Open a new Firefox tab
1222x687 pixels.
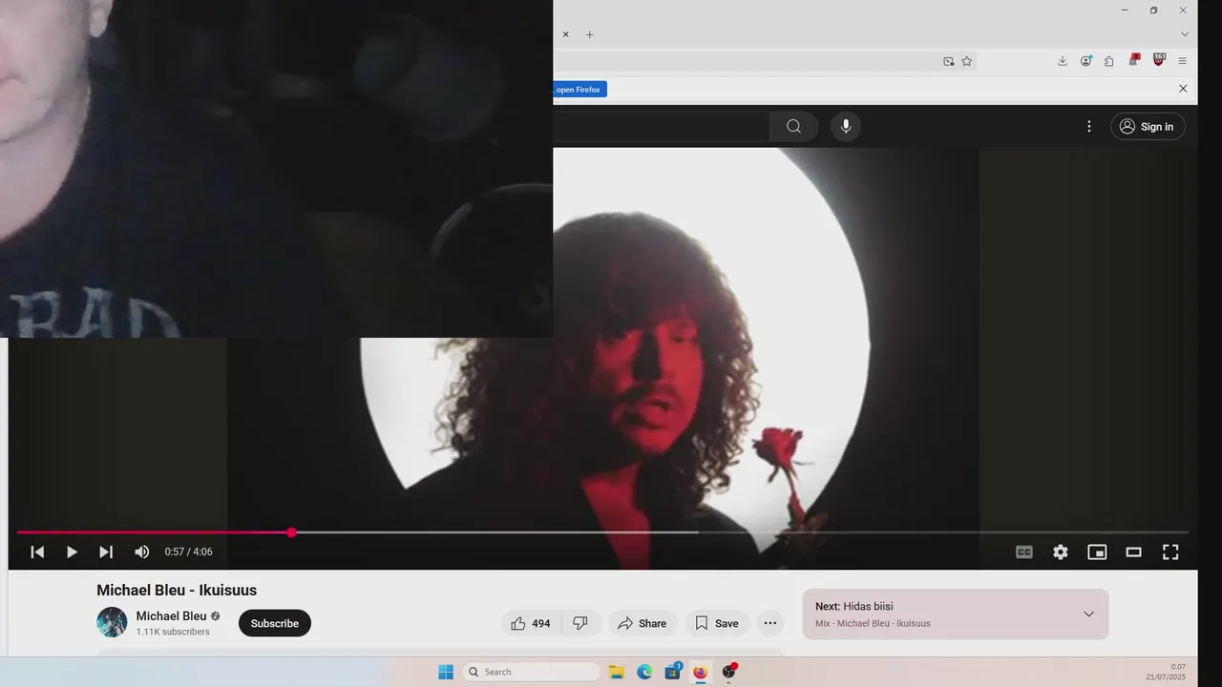click(x=589, y=34)
